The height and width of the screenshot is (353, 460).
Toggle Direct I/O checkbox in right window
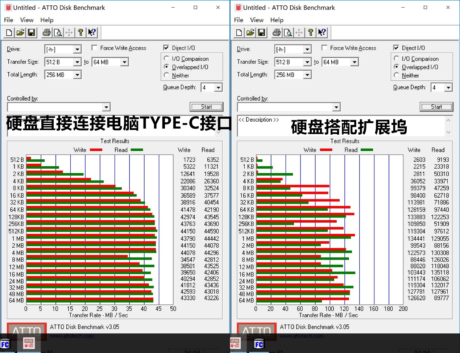(x=396, y=48)
